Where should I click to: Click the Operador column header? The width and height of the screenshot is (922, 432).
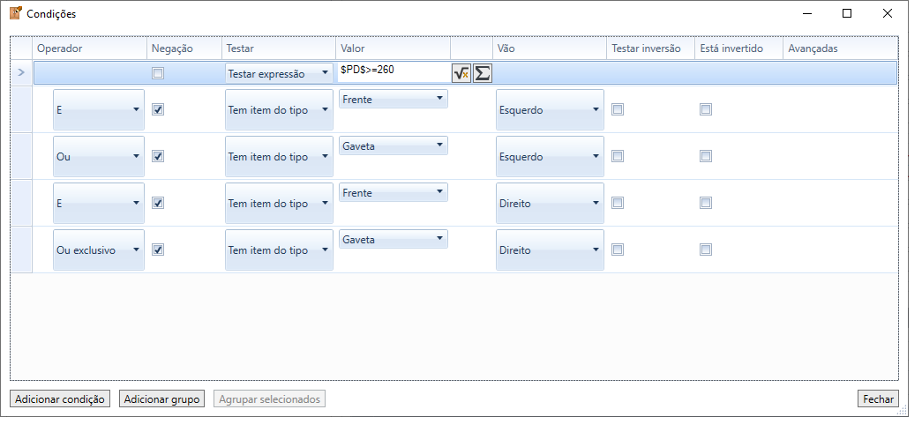tap(89, 48)
